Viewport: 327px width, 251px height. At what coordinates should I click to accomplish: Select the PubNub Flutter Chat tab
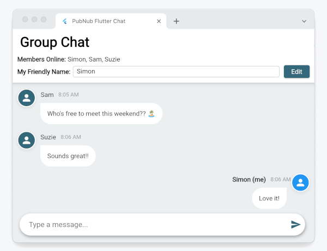pyautogui.click(x=111, y=21)
